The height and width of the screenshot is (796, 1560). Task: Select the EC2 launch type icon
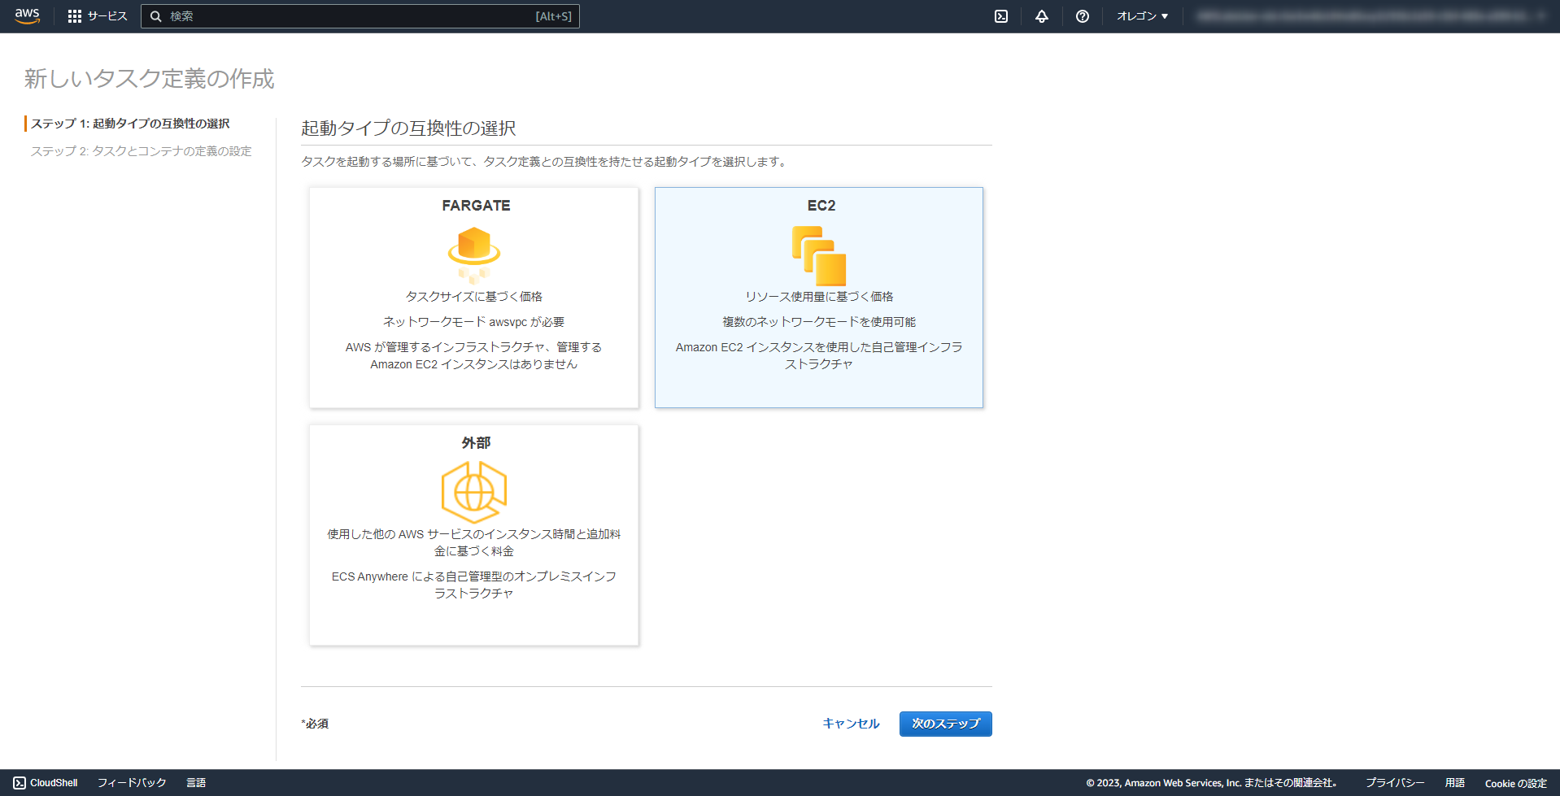tap(818, 253)
